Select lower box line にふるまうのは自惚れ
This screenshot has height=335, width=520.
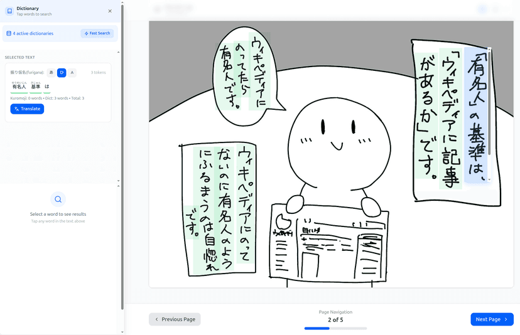click(207, 211)
